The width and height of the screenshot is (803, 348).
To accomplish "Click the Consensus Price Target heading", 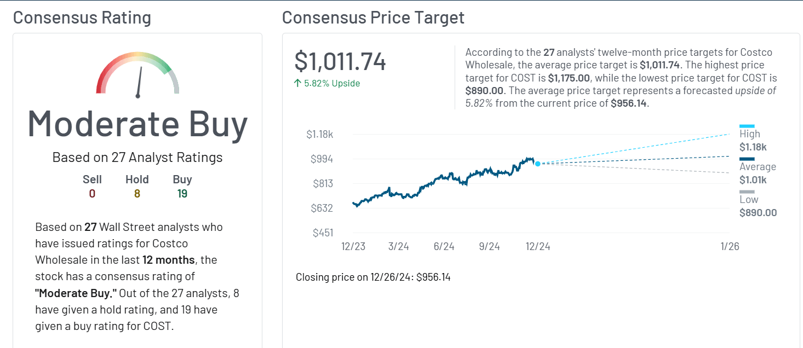I will [x=373, y=18].
